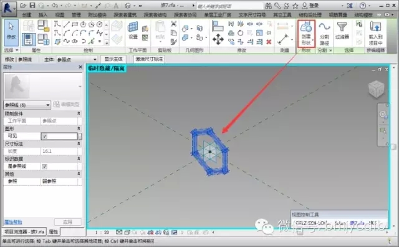Click the 过滤器 Filter funnel icon

342,31
